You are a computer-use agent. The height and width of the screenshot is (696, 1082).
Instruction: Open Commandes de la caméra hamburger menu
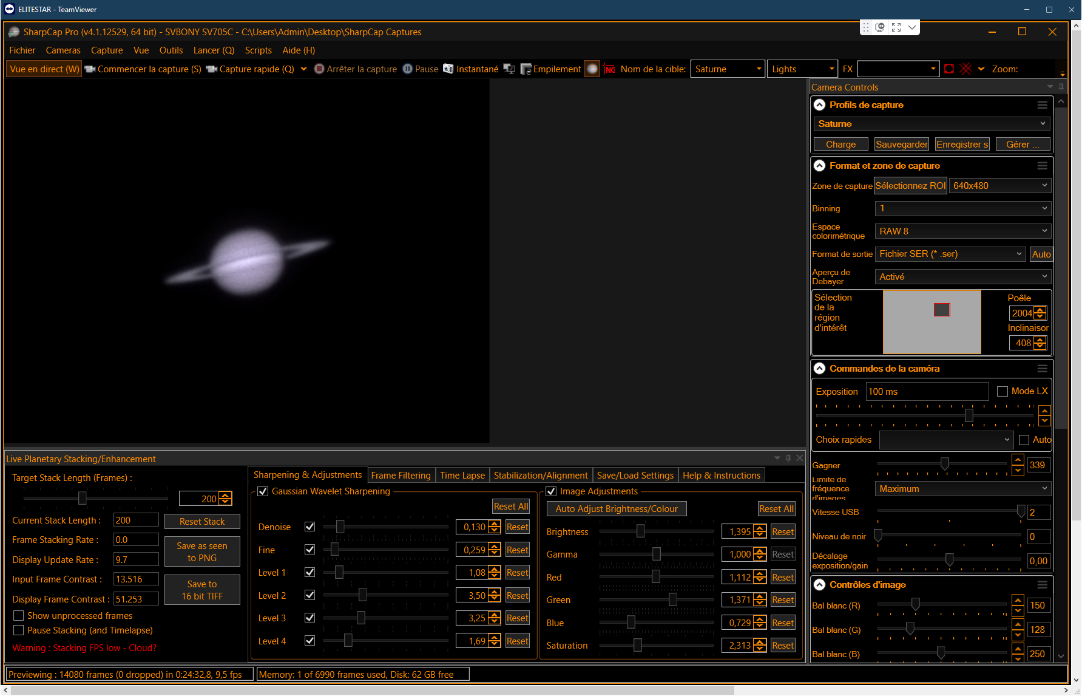click(1043, 369)
